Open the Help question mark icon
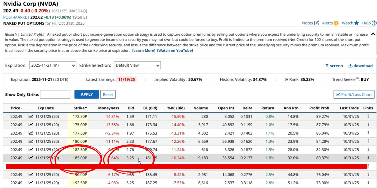 pos(374,23)
